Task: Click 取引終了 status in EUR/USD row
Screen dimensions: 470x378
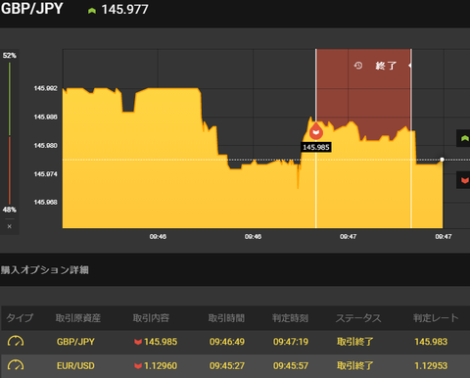Action: click(x=355, y=365)
